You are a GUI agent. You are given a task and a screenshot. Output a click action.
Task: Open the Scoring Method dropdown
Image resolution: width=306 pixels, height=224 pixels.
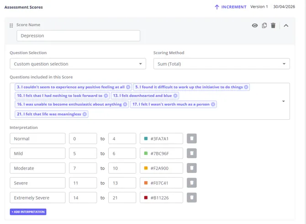tap(222, 64)
